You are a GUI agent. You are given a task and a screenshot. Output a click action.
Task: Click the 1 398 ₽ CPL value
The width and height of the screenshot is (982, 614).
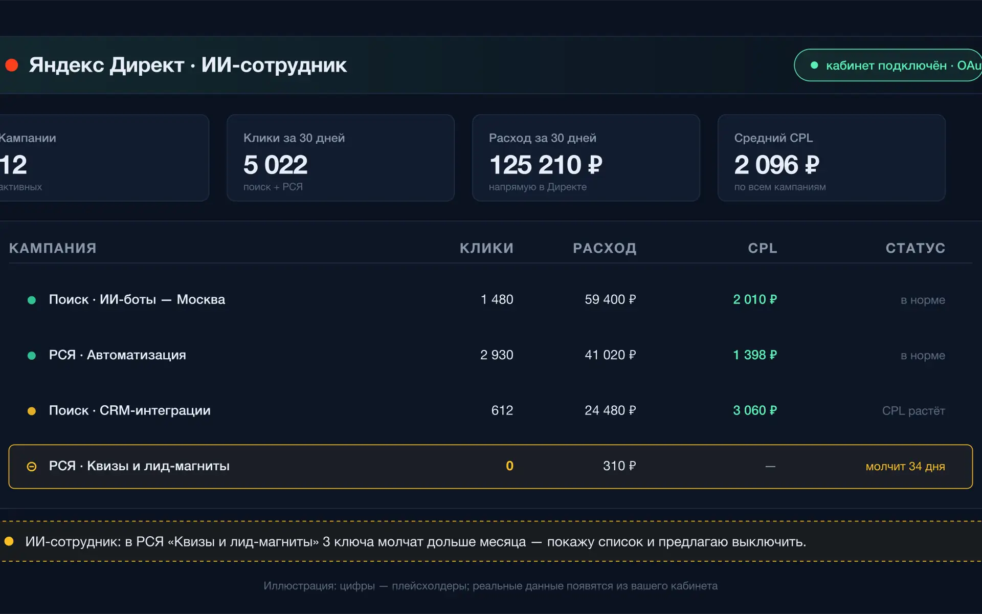pyautogui.click(x=755, y=355)
